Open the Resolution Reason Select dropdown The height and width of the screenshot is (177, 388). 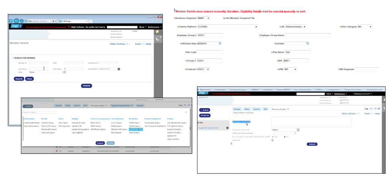tap(285, 130)
